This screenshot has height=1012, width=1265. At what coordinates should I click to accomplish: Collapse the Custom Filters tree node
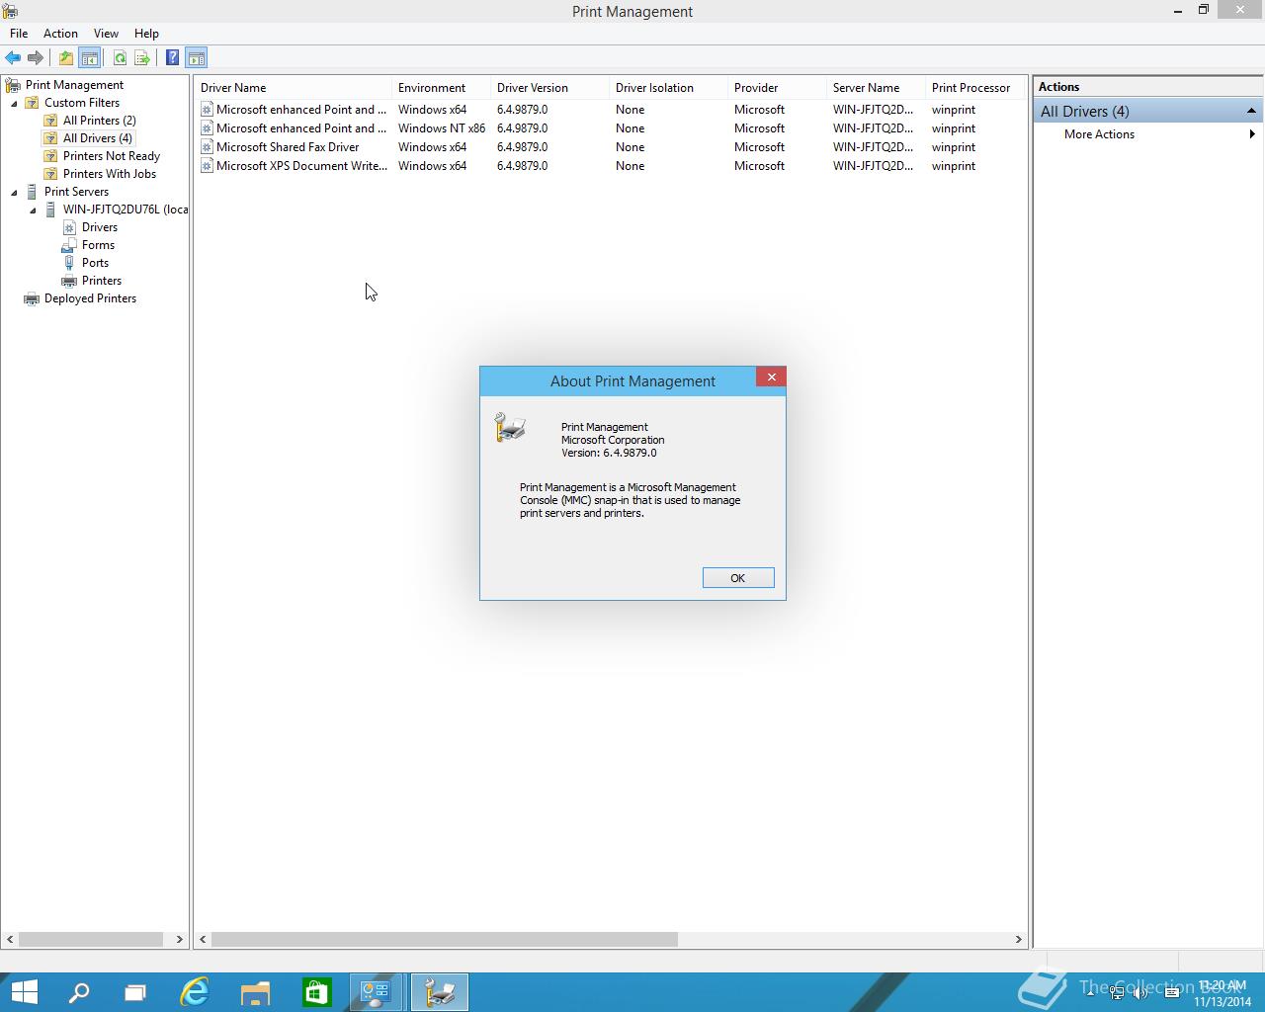click(x=15, y=103)
